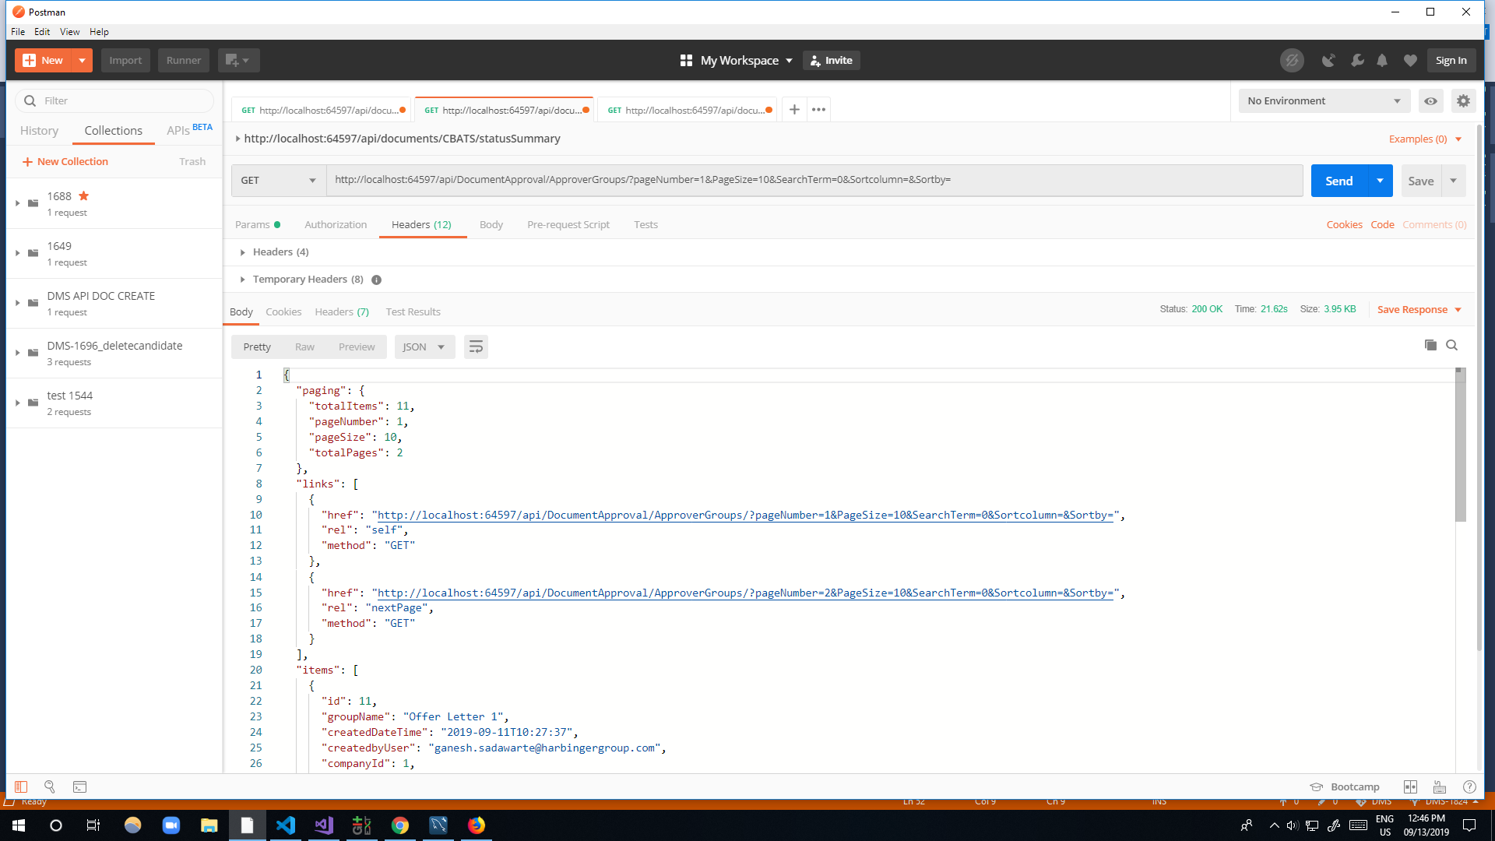Click Sign In

click(1451, 60)
